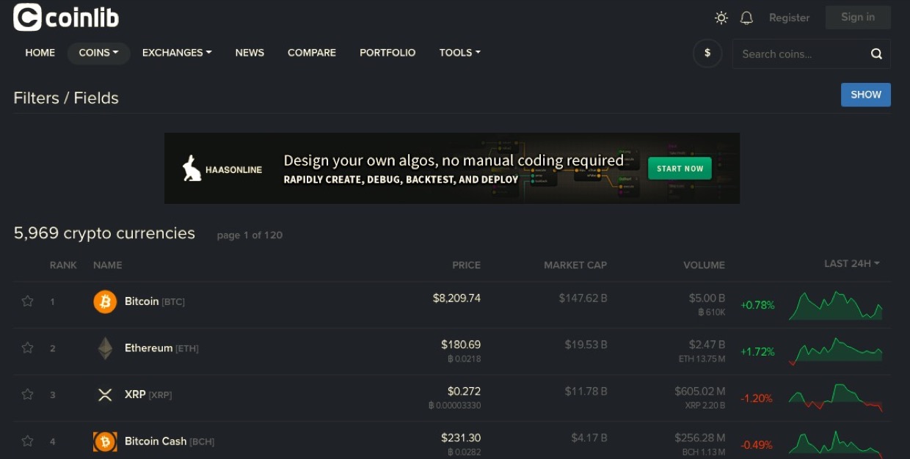Go to the NEWS page
This screenshot has height=459, width=910.
pos(250,53)
